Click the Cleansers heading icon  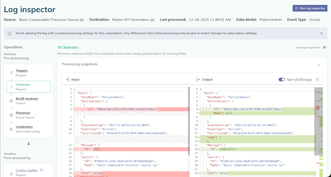59,48
